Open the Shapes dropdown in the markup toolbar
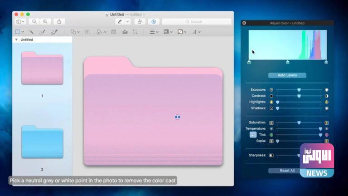The image size is (348, 196). [x=75, y=32]
